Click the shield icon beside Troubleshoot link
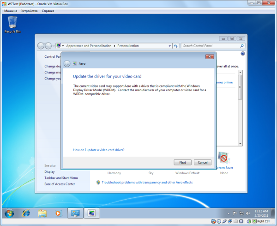This screenshot has width=277, height=226. pos(98,182)
